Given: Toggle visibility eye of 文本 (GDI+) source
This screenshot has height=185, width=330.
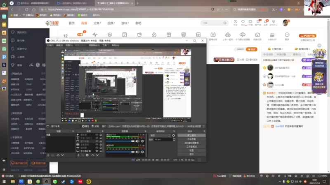Looking at the screenshot, I should [x=97, y=138].
